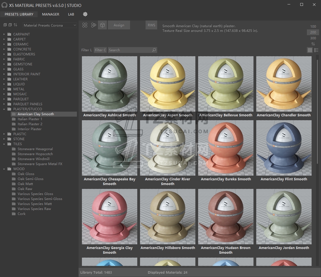The height and width of the screenshot is (277, 321).
Task: Select the AmericanClay Georgia Clay pink swatch
Action: click(110, 217)
